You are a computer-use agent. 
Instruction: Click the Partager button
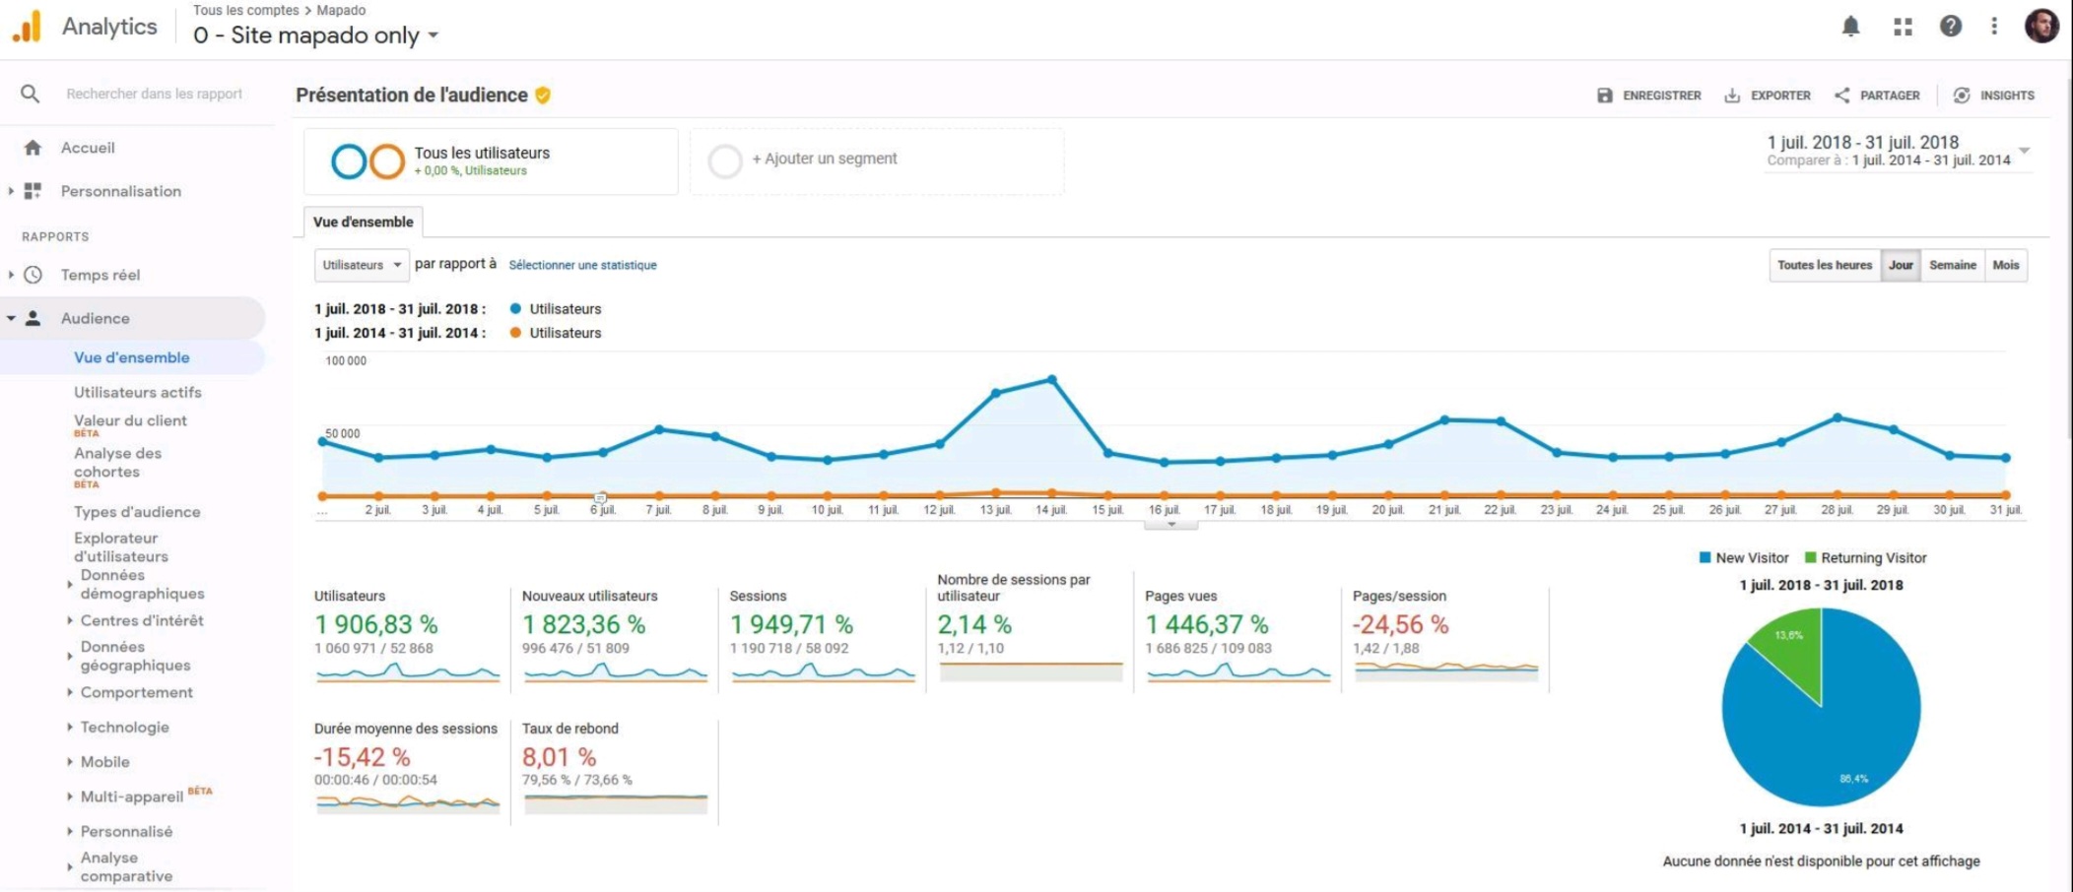point(1877,96)
